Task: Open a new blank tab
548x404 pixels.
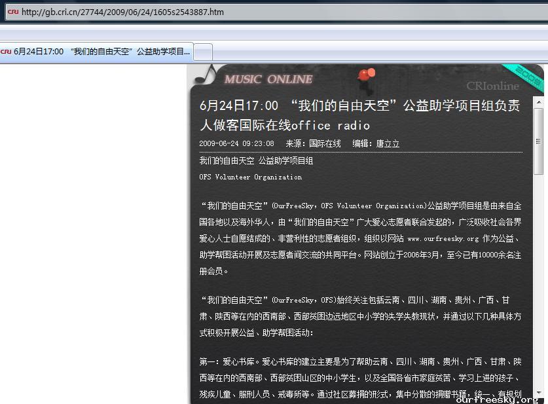Action: [x=203, y=52]
